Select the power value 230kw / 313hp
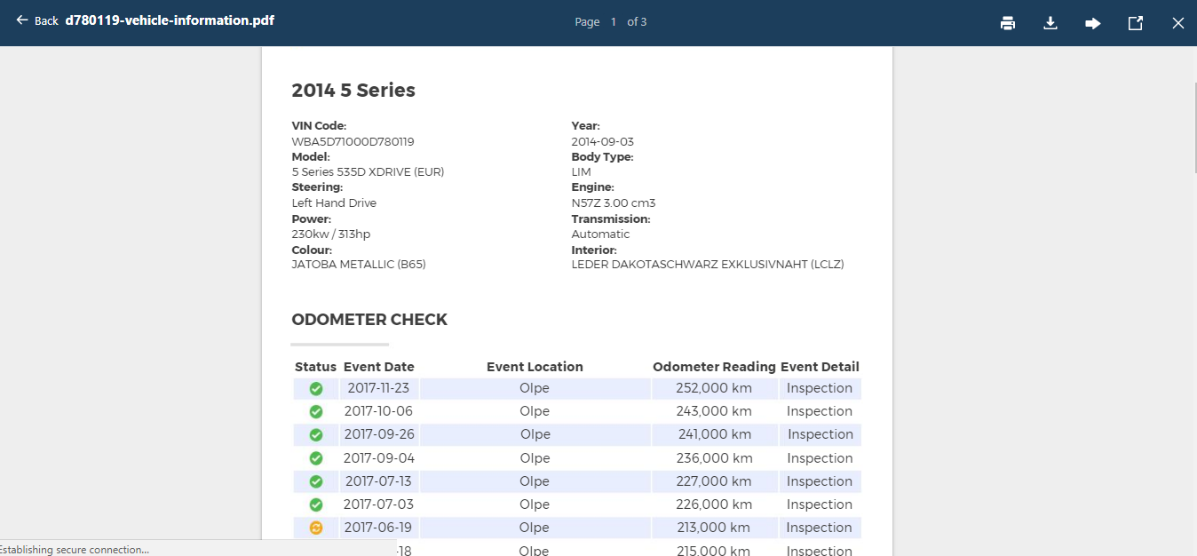Viewport: 1197px width, 556px height. (x=331, y=234)
